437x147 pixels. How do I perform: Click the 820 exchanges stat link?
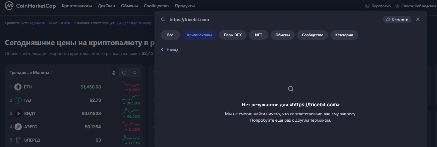coord(67,23)
